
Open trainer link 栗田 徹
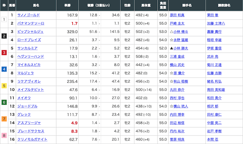tap(213, 15)
